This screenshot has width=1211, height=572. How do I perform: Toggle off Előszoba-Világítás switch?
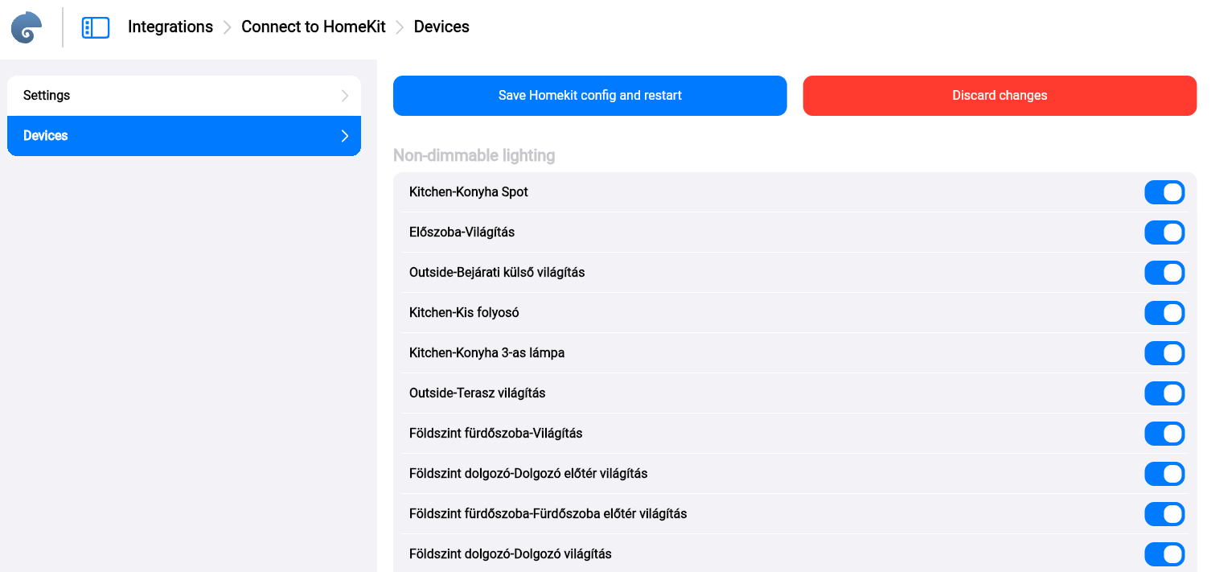(1164, 233)
